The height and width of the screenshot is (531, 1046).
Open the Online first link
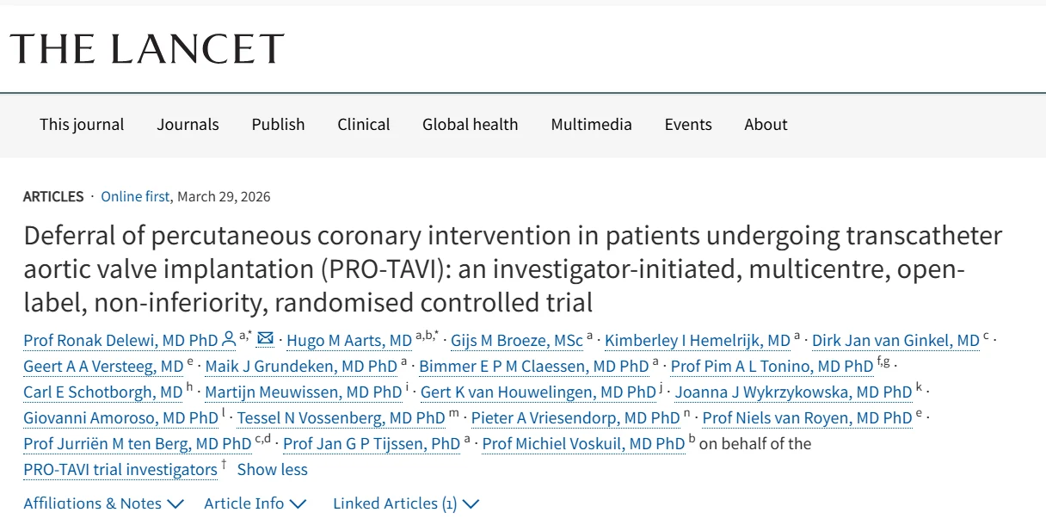point(135,196)
